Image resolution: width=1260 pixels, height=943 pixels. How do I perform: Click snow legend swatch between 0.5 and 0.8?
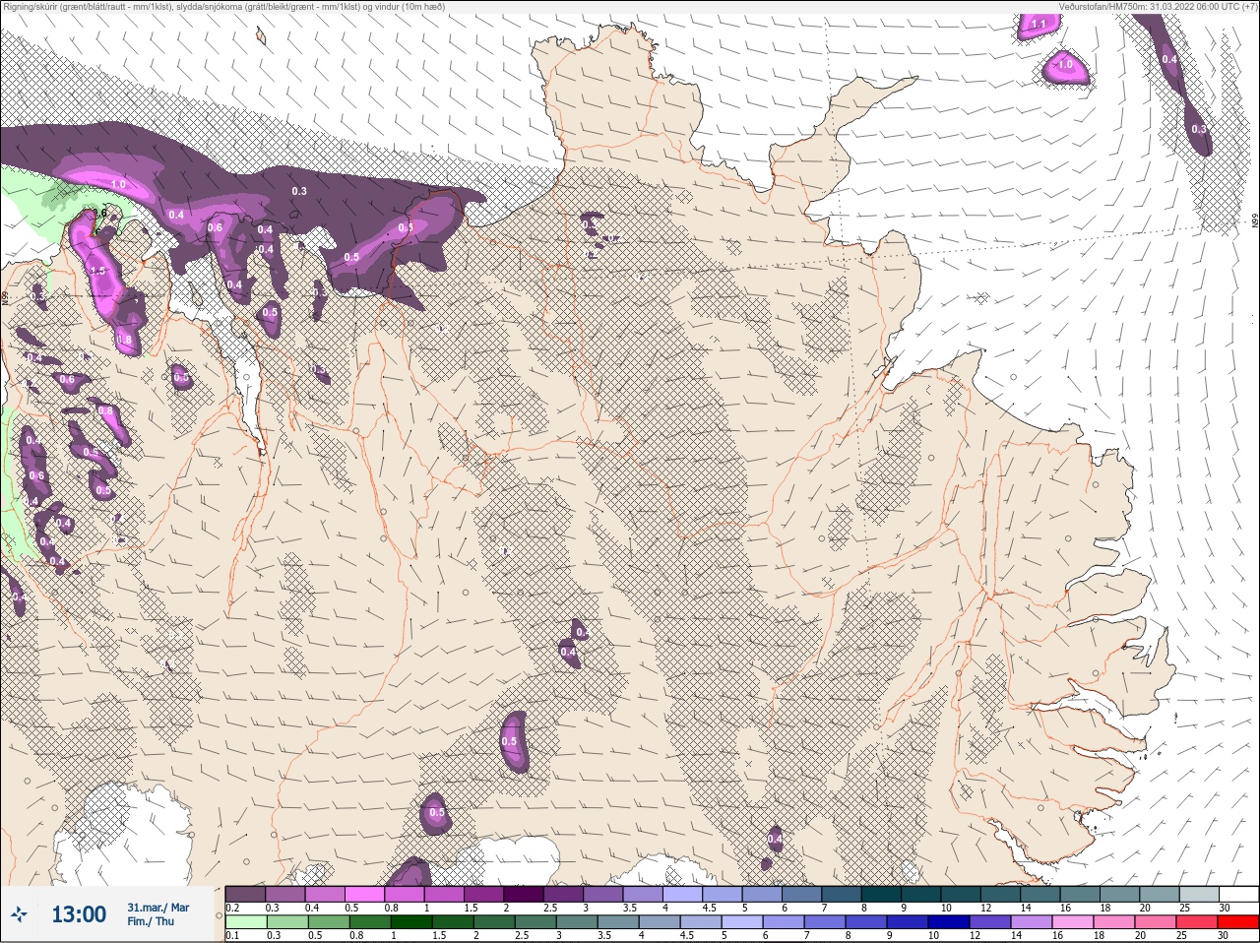point(365,894)
